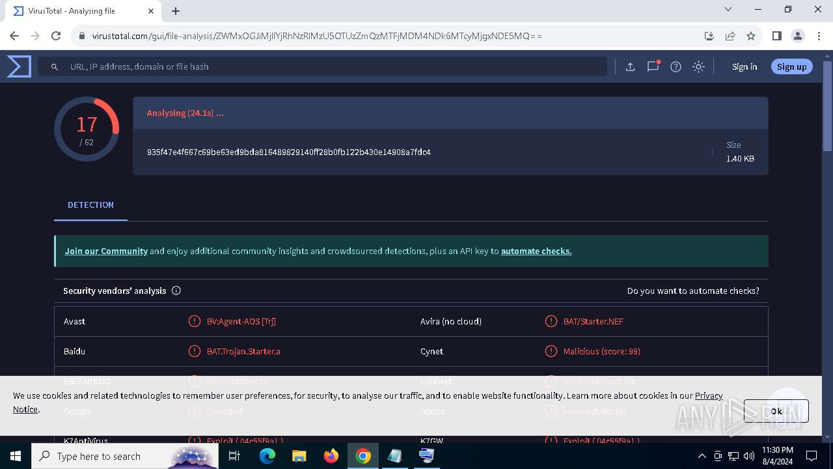
Task: Click the share page icon
Action: (730, 36)
